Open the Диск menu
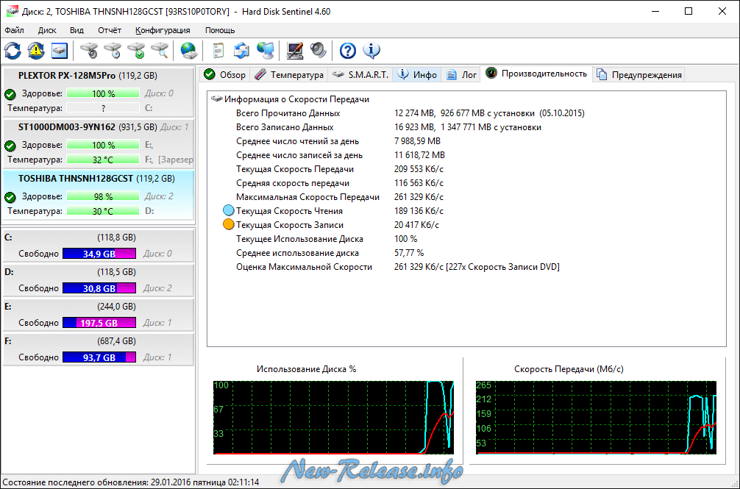This screenshot has width=740, height=489. [x=47, y=30]
